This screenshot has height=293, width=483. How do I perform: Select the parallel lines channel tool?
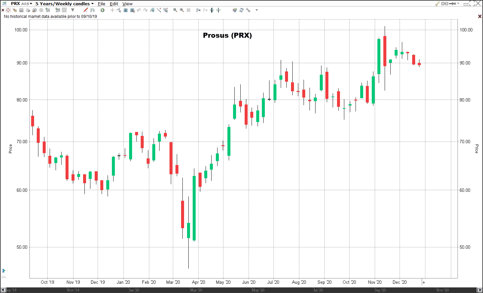tap(166, 10)
